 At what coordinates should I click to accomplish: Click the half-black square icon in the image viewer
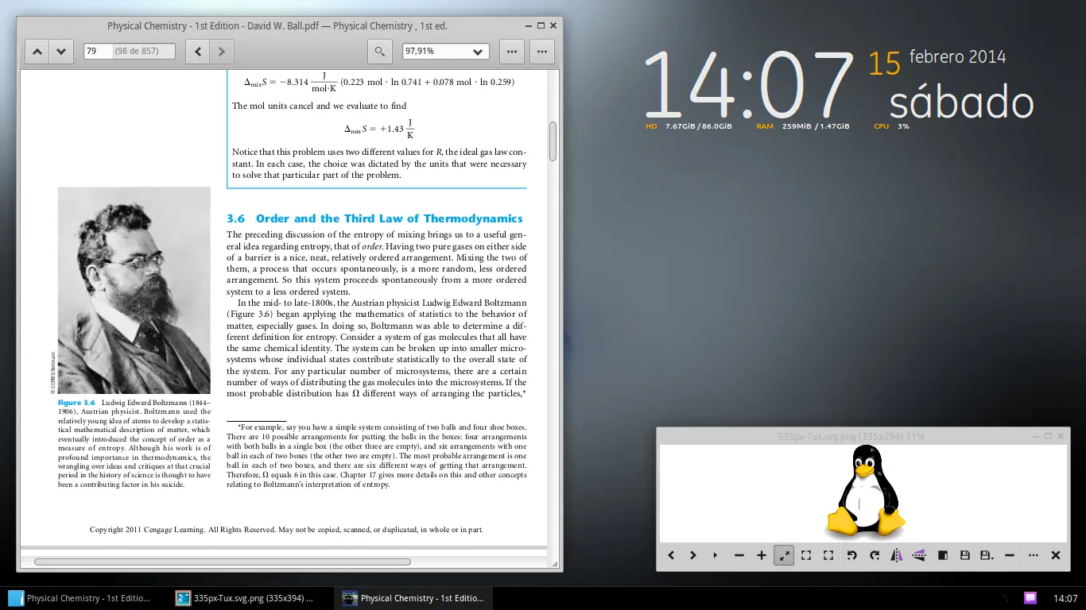click(943, 555)
